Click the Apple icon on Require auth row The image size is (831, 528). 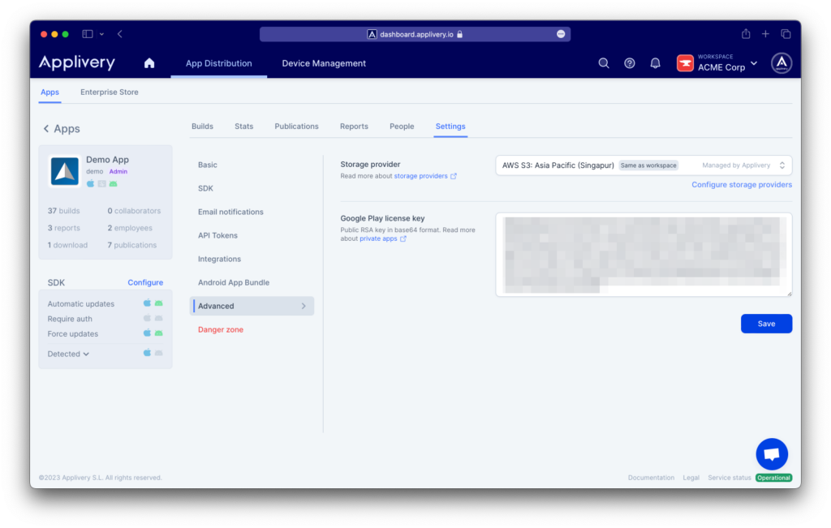coord(147,318)
